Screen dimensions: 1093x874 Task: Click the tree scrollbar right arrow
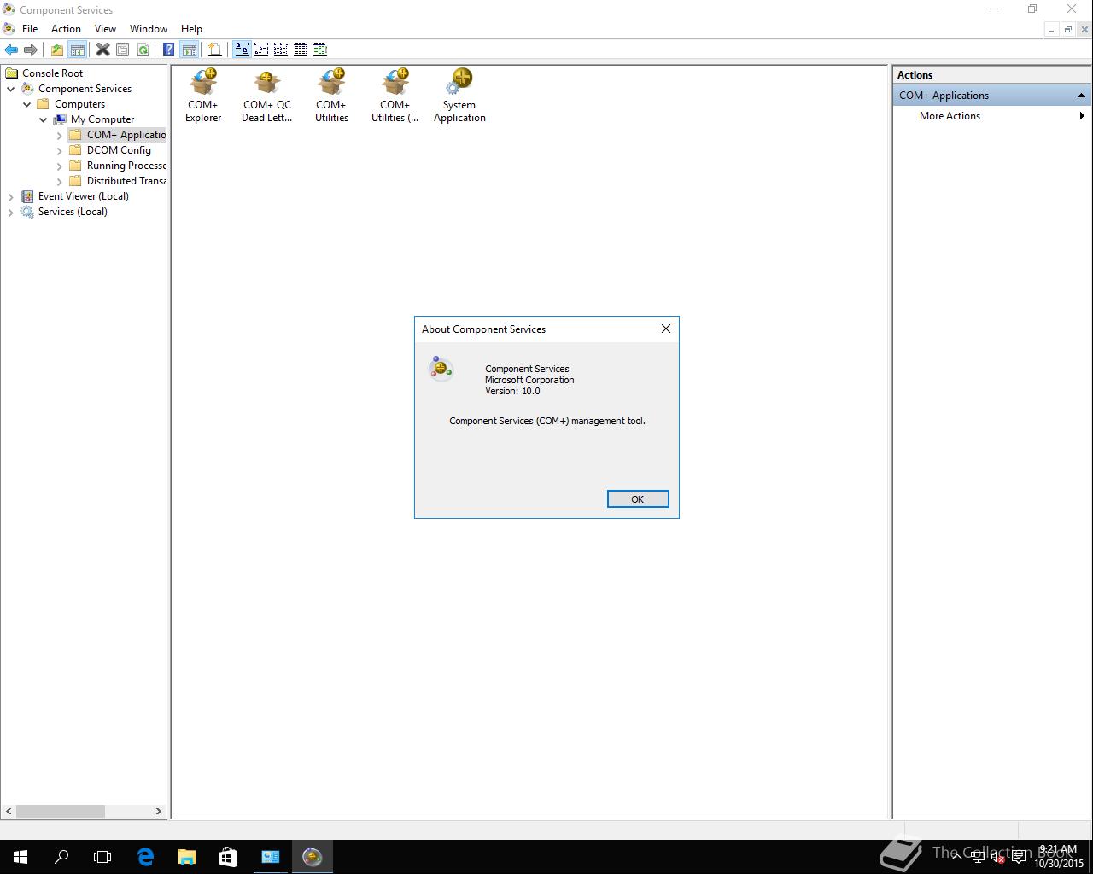click(158, 811)
